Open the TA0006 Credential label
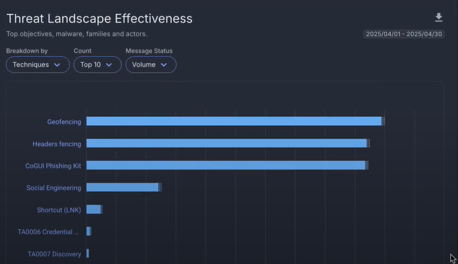This screenshot has height=264, width=458. pyautogui.click(x=48, y=232)
